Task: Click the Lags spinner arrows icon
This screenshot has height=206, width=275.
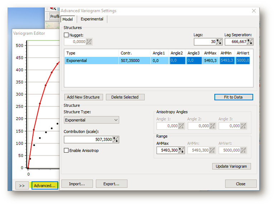Action: [219, 42]
